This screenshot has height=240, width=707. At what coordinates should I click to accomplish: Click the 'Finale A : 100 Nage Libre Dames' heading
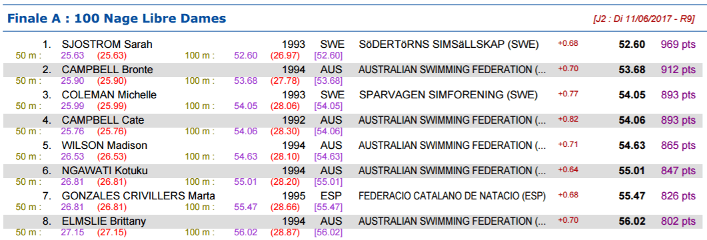click(x=117, y=19)
